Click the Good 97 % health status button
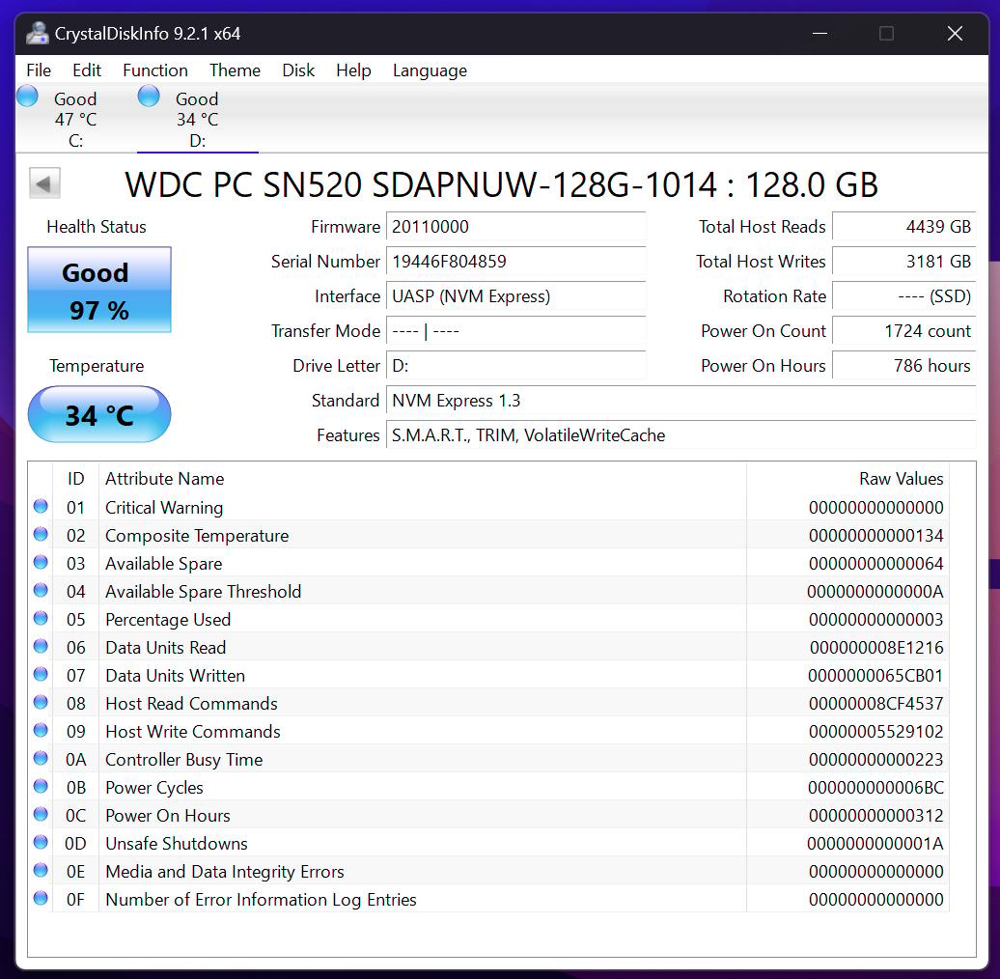Viewport: 1000px width, 979px height. [99, 290]
